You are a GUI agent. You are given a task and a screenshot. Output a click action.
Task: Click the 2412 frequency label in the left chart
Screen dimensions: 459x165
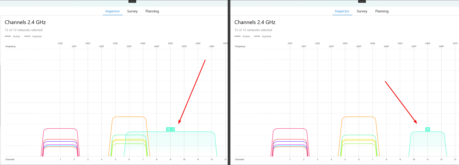tap(60, 43)
